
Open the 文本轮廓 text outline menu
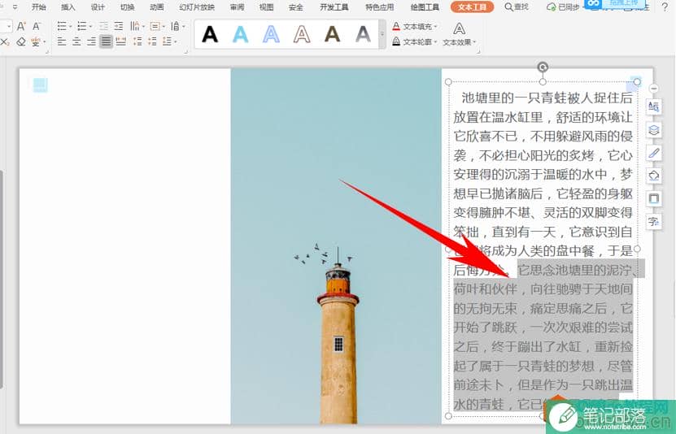[415, 41]
